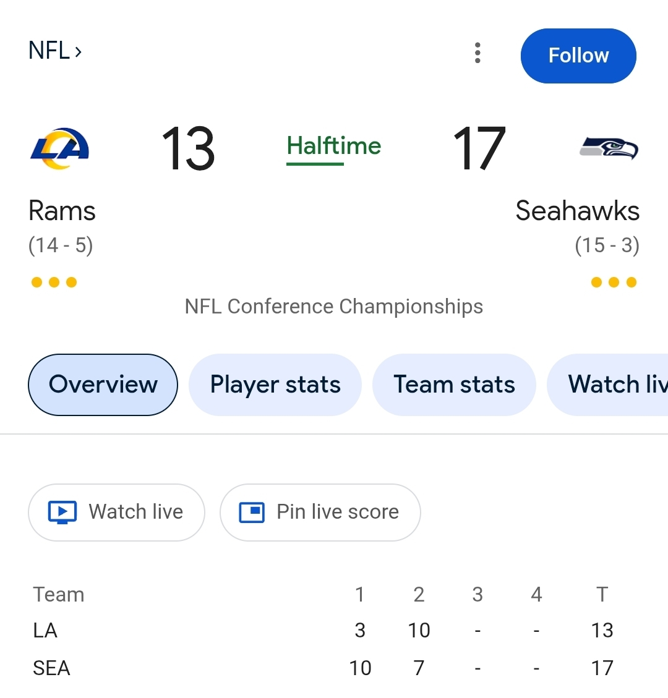Click the Rams team name

(62, 211)
